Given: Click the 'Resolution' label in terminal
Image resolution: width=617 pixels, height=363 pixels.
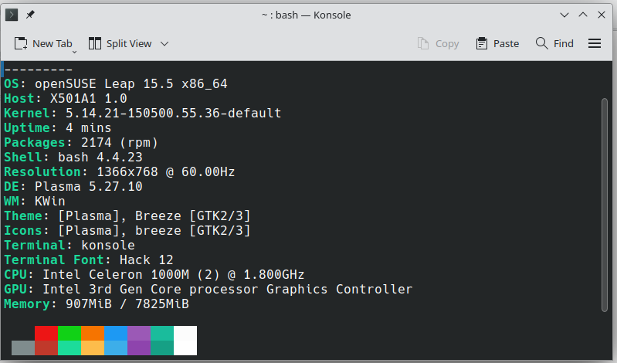Looking at the screenshot, I should click(42, 172).
